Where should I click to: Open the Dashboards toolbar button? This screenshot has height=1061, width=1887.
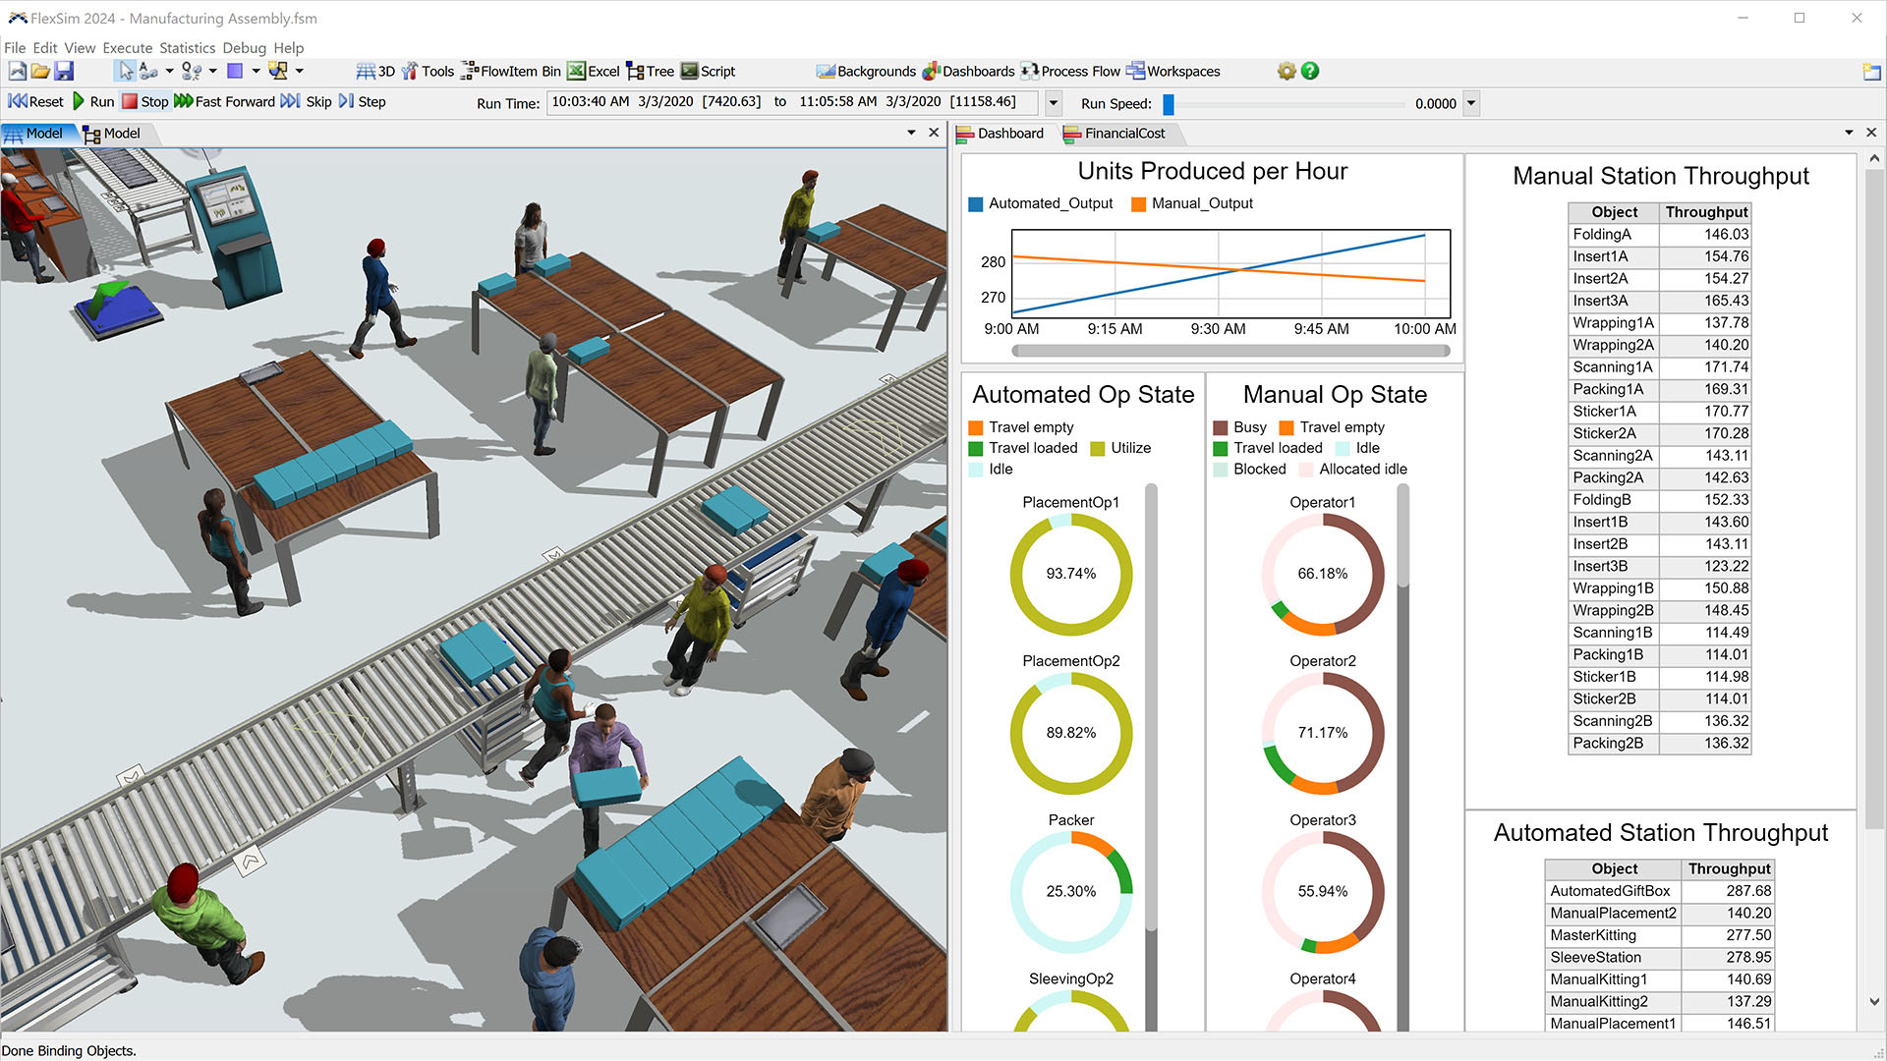click(968, 71)
